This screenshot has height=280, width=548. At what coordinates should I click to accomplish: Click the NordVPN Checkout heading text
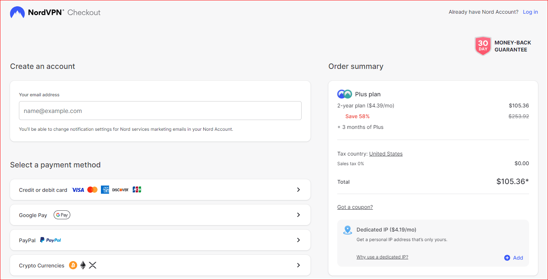[x=64, y=12]
